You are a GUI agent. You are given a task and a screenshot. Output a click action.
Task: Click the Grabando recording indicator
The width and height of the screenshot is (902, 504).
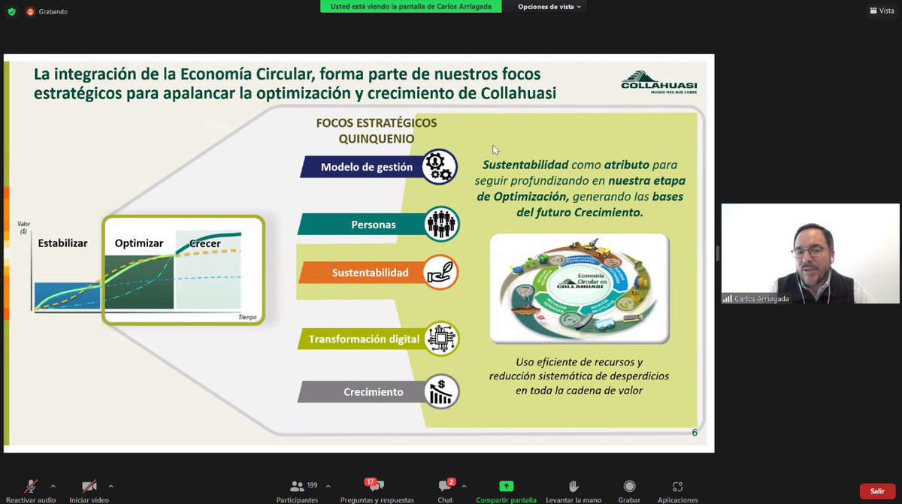(x=47, y=11)
